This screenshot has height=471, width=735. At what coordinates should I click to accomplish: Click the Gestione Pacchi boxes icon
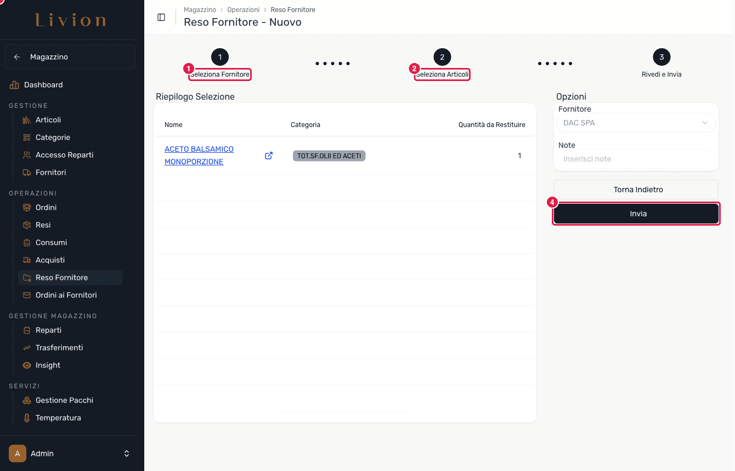point(27,400)
